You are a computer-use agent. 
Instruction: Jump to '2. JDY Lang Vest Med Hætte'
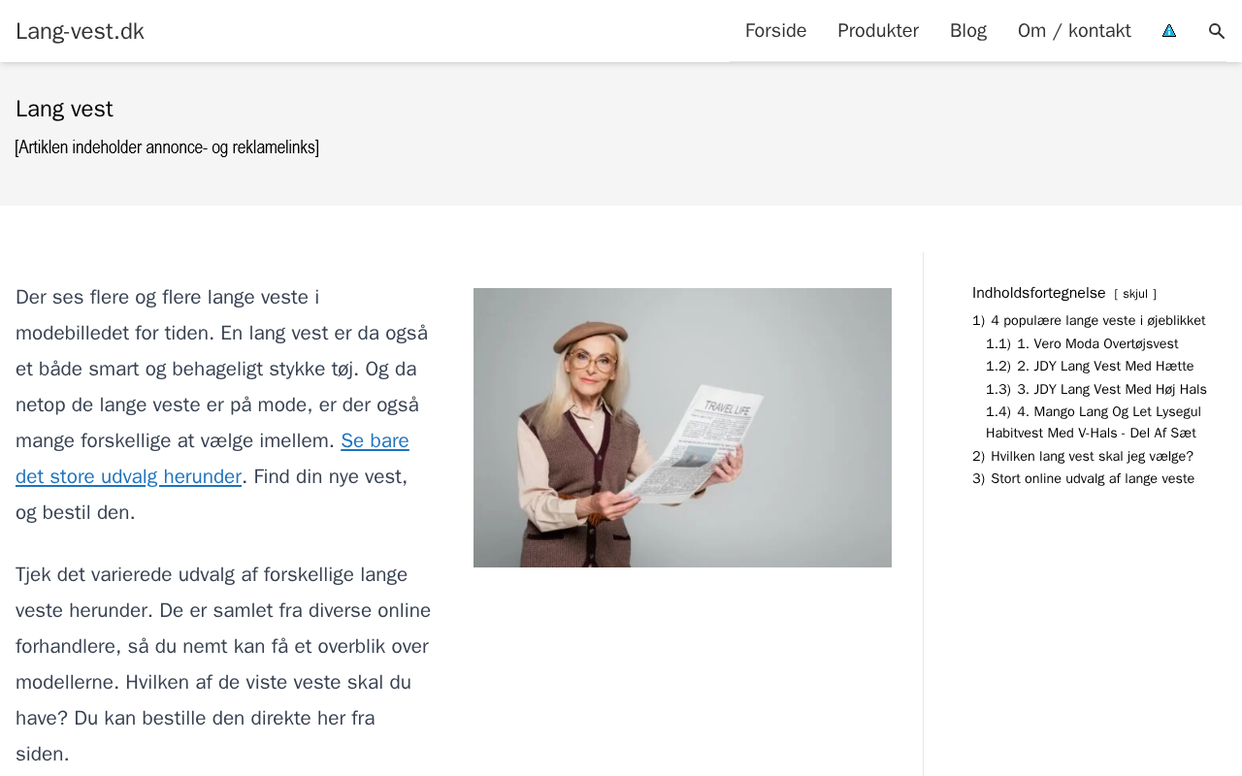tap(1090, 366)
